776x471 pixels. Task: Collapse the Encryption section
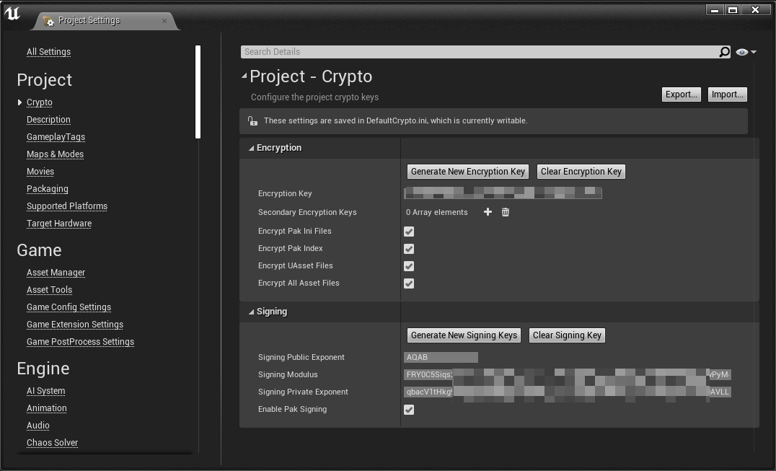[x=251, y=148]
